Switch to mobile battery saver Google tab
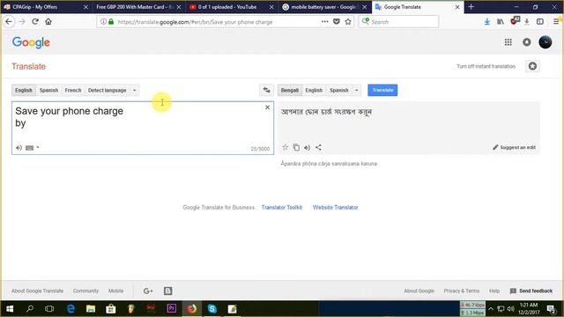The height and width of the screenshot is (317, 564). (324, 7)
